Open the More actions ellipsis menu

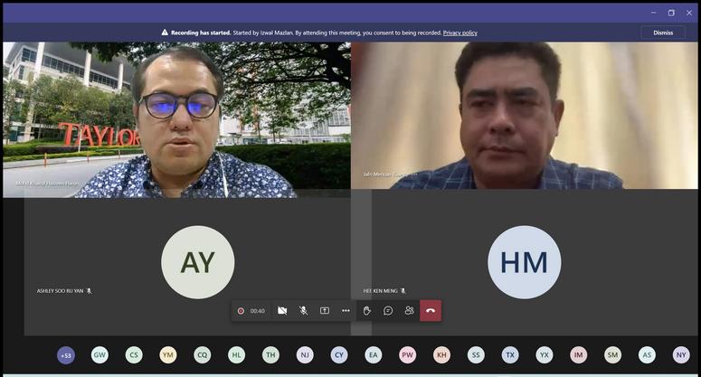[346, 310]
